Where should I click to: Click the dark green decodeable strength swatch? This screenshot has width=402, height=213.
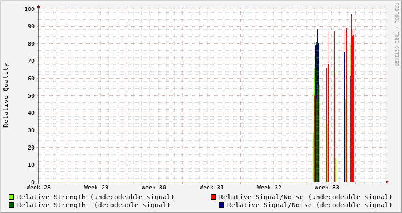(x=11, y=205)
